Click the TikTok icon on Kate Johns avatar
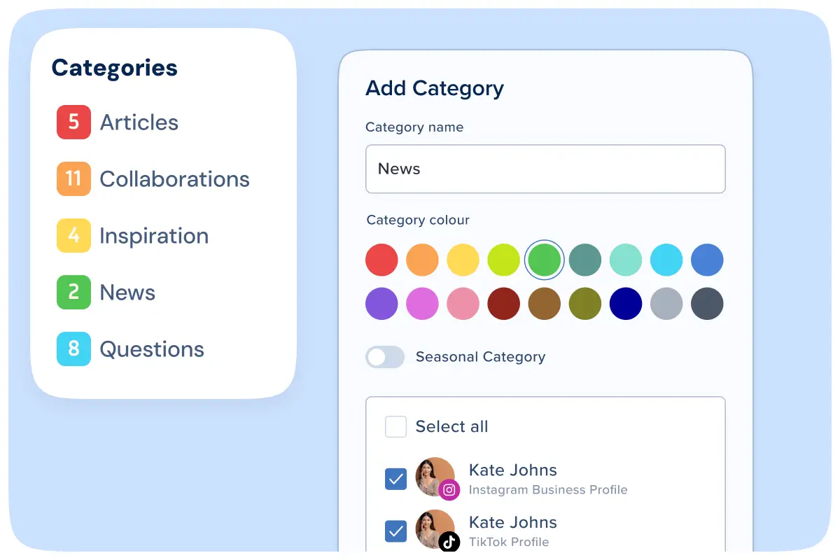 tap(449, 542)
